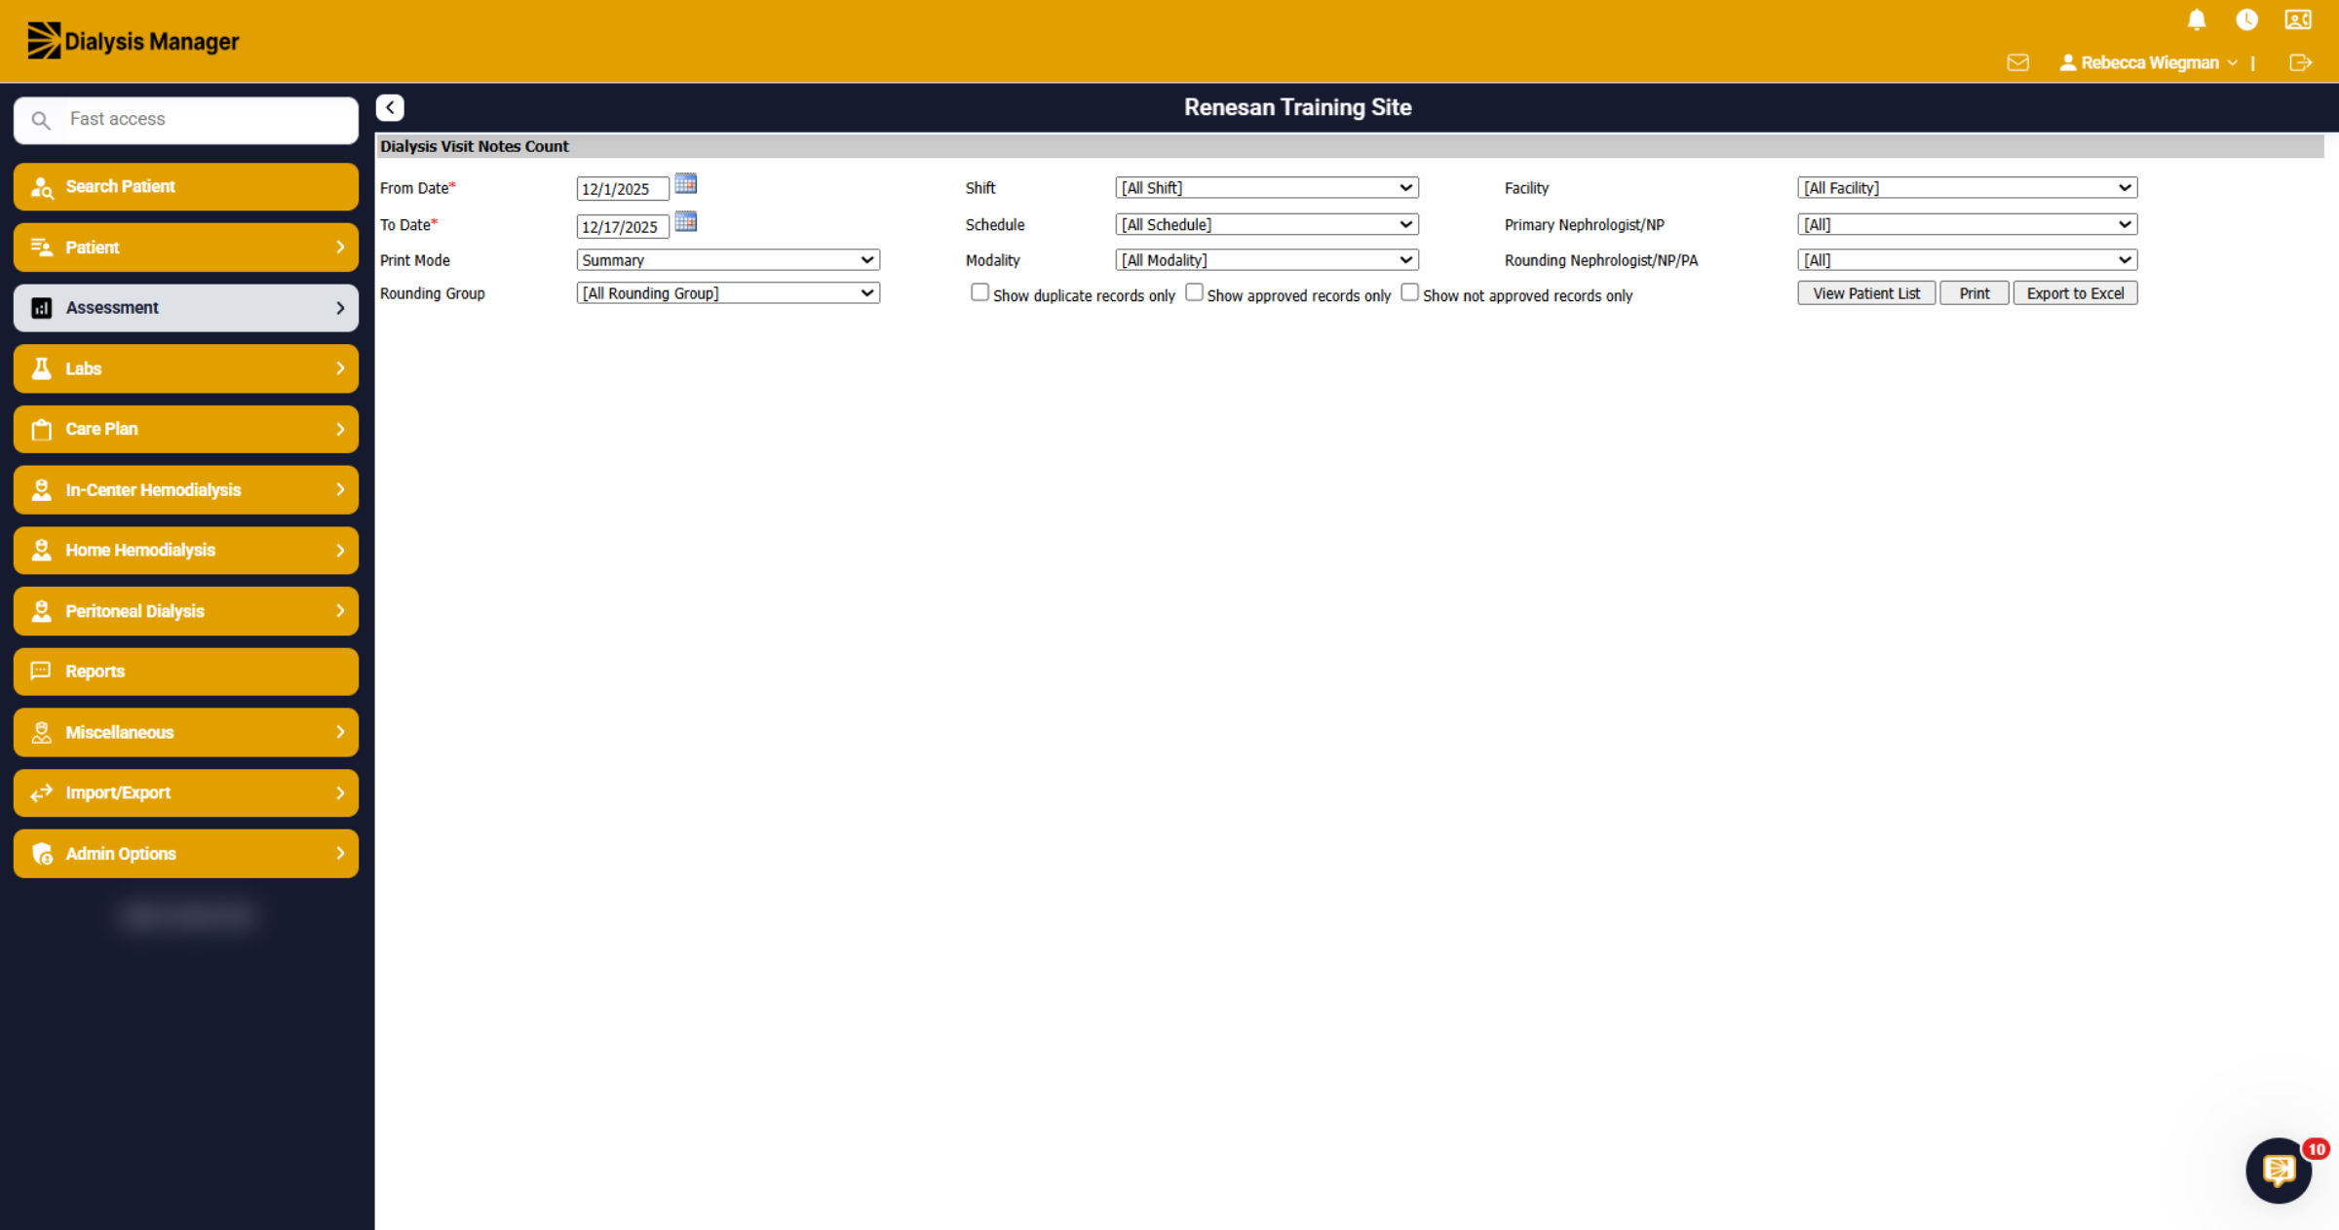Open the To Date calendar picker

(686, 222)
